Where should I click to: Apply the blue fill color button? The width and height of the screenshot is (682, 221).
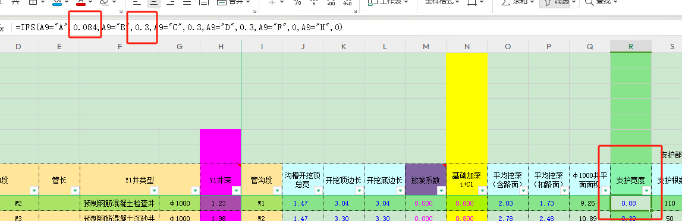point(57,2)
